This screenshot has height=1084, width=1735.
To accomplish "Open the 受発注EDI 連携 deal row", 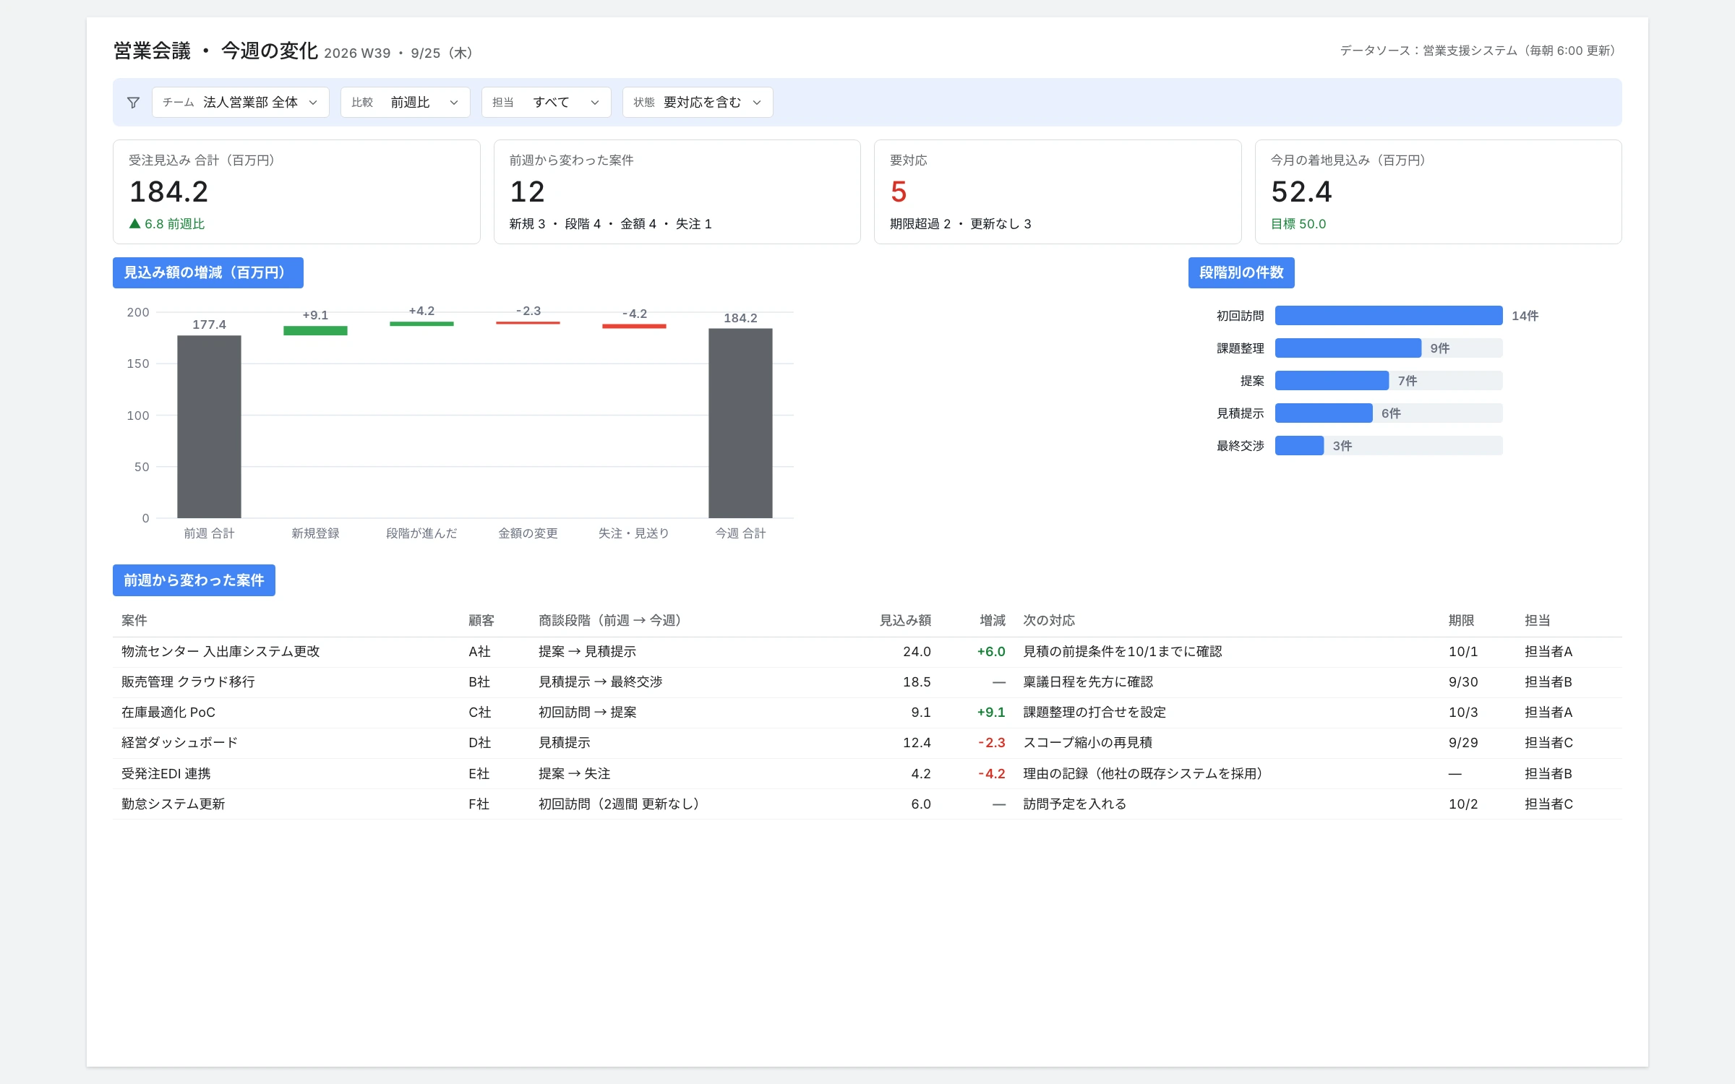I will point(867,774).
